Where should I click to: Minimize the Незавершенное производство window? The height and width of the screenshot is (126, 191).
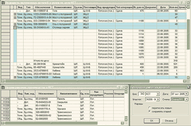click(x=118, y=87)
